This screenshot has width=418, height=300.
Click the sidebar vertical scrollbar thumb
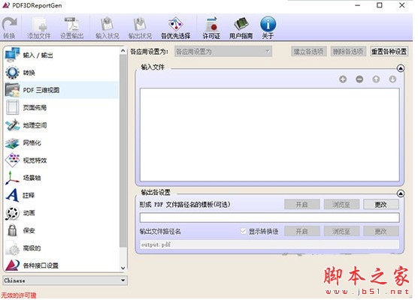(x=123, y=151)
